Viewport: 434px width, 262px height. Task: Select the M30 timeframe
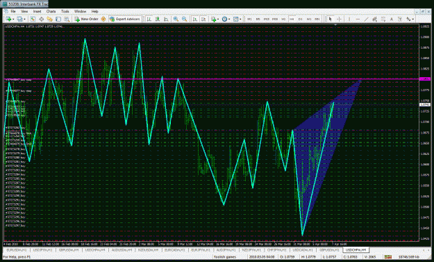coord(275,19)
